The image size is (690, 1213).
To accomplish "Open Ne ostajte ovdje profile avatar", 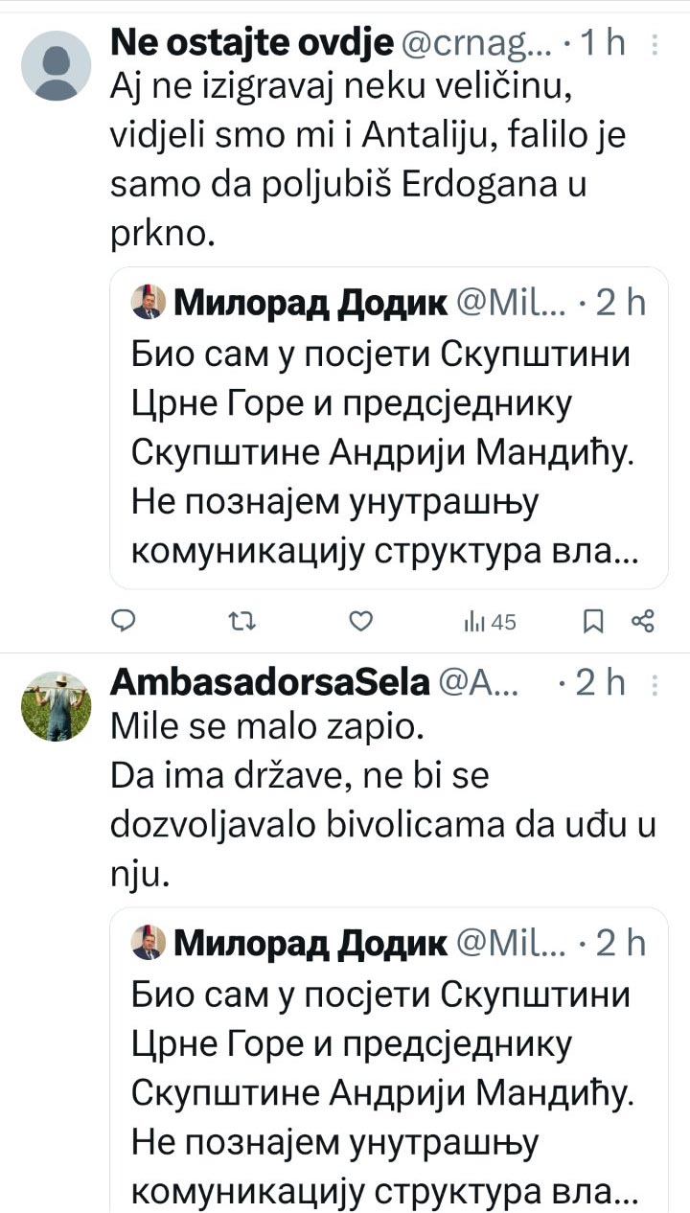I will (56, 65).
